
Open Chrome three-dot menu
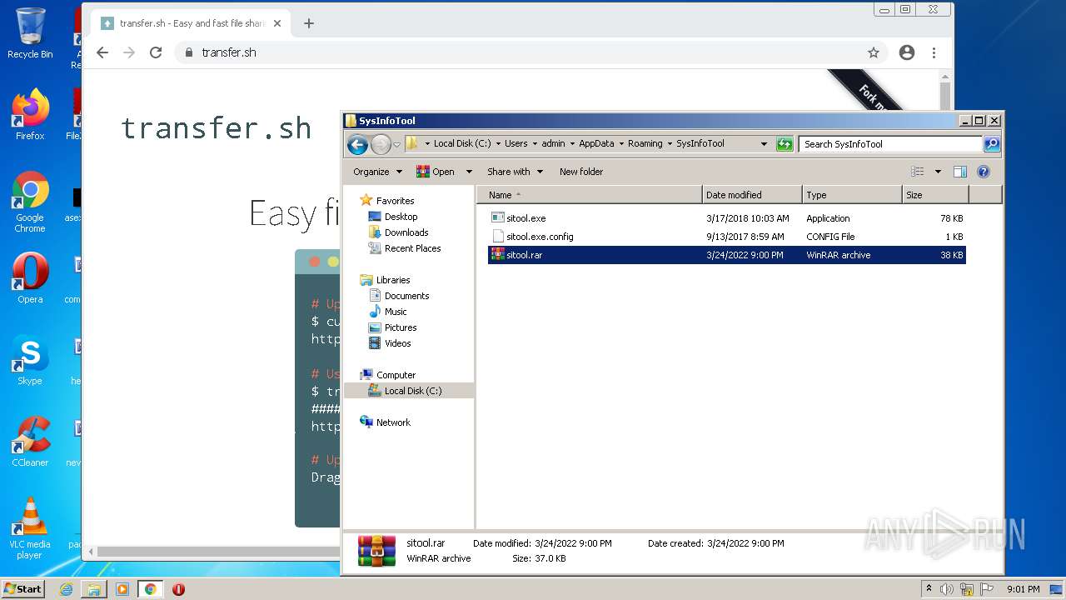(934, 52)
